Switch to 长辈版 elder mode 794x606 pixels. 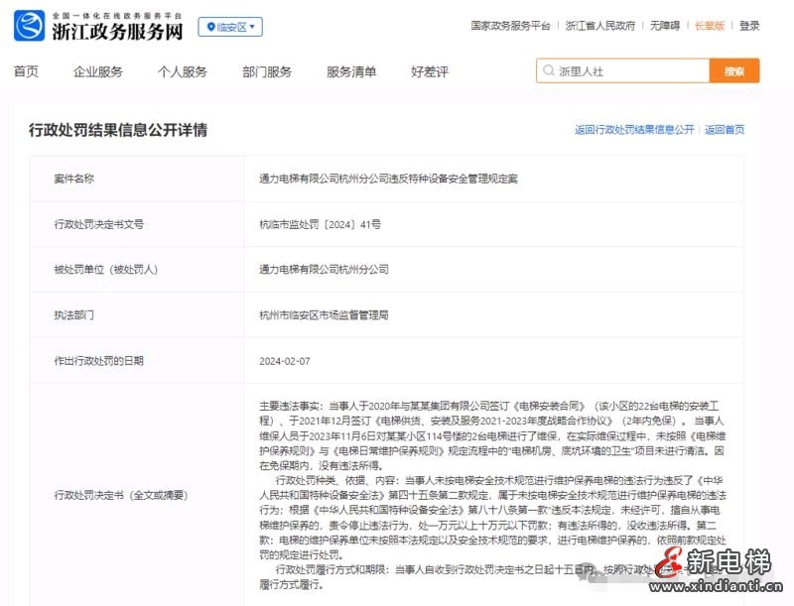(x=710, y=26)
